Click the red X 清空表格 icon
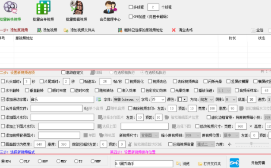The image size is (271, 168). point(174,30)
